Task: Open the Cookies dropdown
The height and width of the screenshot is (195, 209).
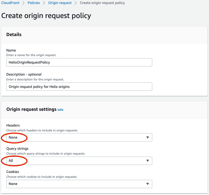Action: click(79, 184)
